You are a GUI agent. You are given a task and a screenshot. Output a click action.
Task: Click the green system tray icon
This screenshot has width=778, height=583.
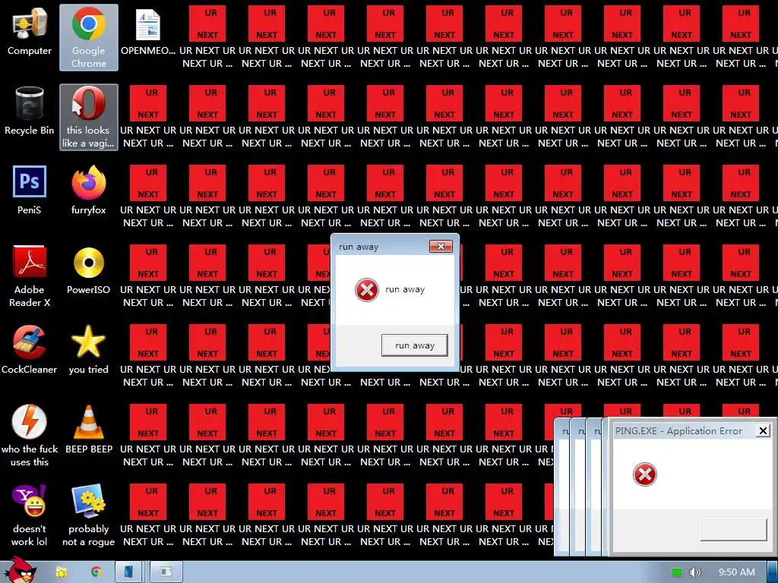tap(677, 572)
